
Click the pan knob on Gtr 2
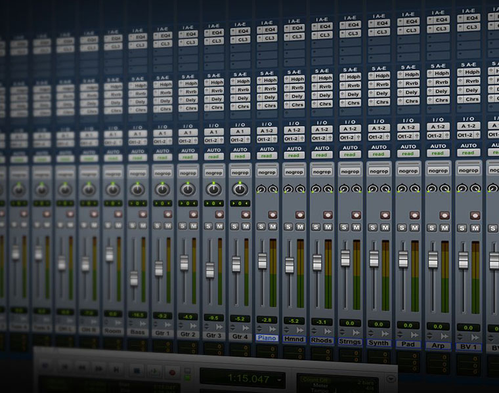coord(188,189)
